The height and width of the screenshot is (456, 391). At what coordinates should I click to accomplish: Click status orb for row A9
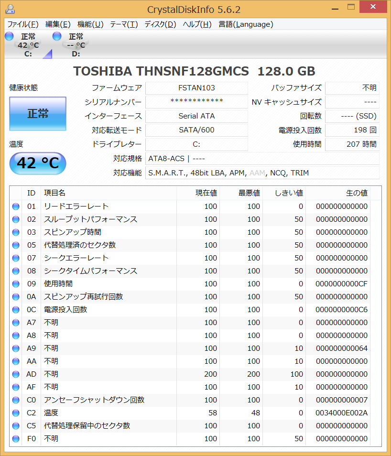point(16,348)
